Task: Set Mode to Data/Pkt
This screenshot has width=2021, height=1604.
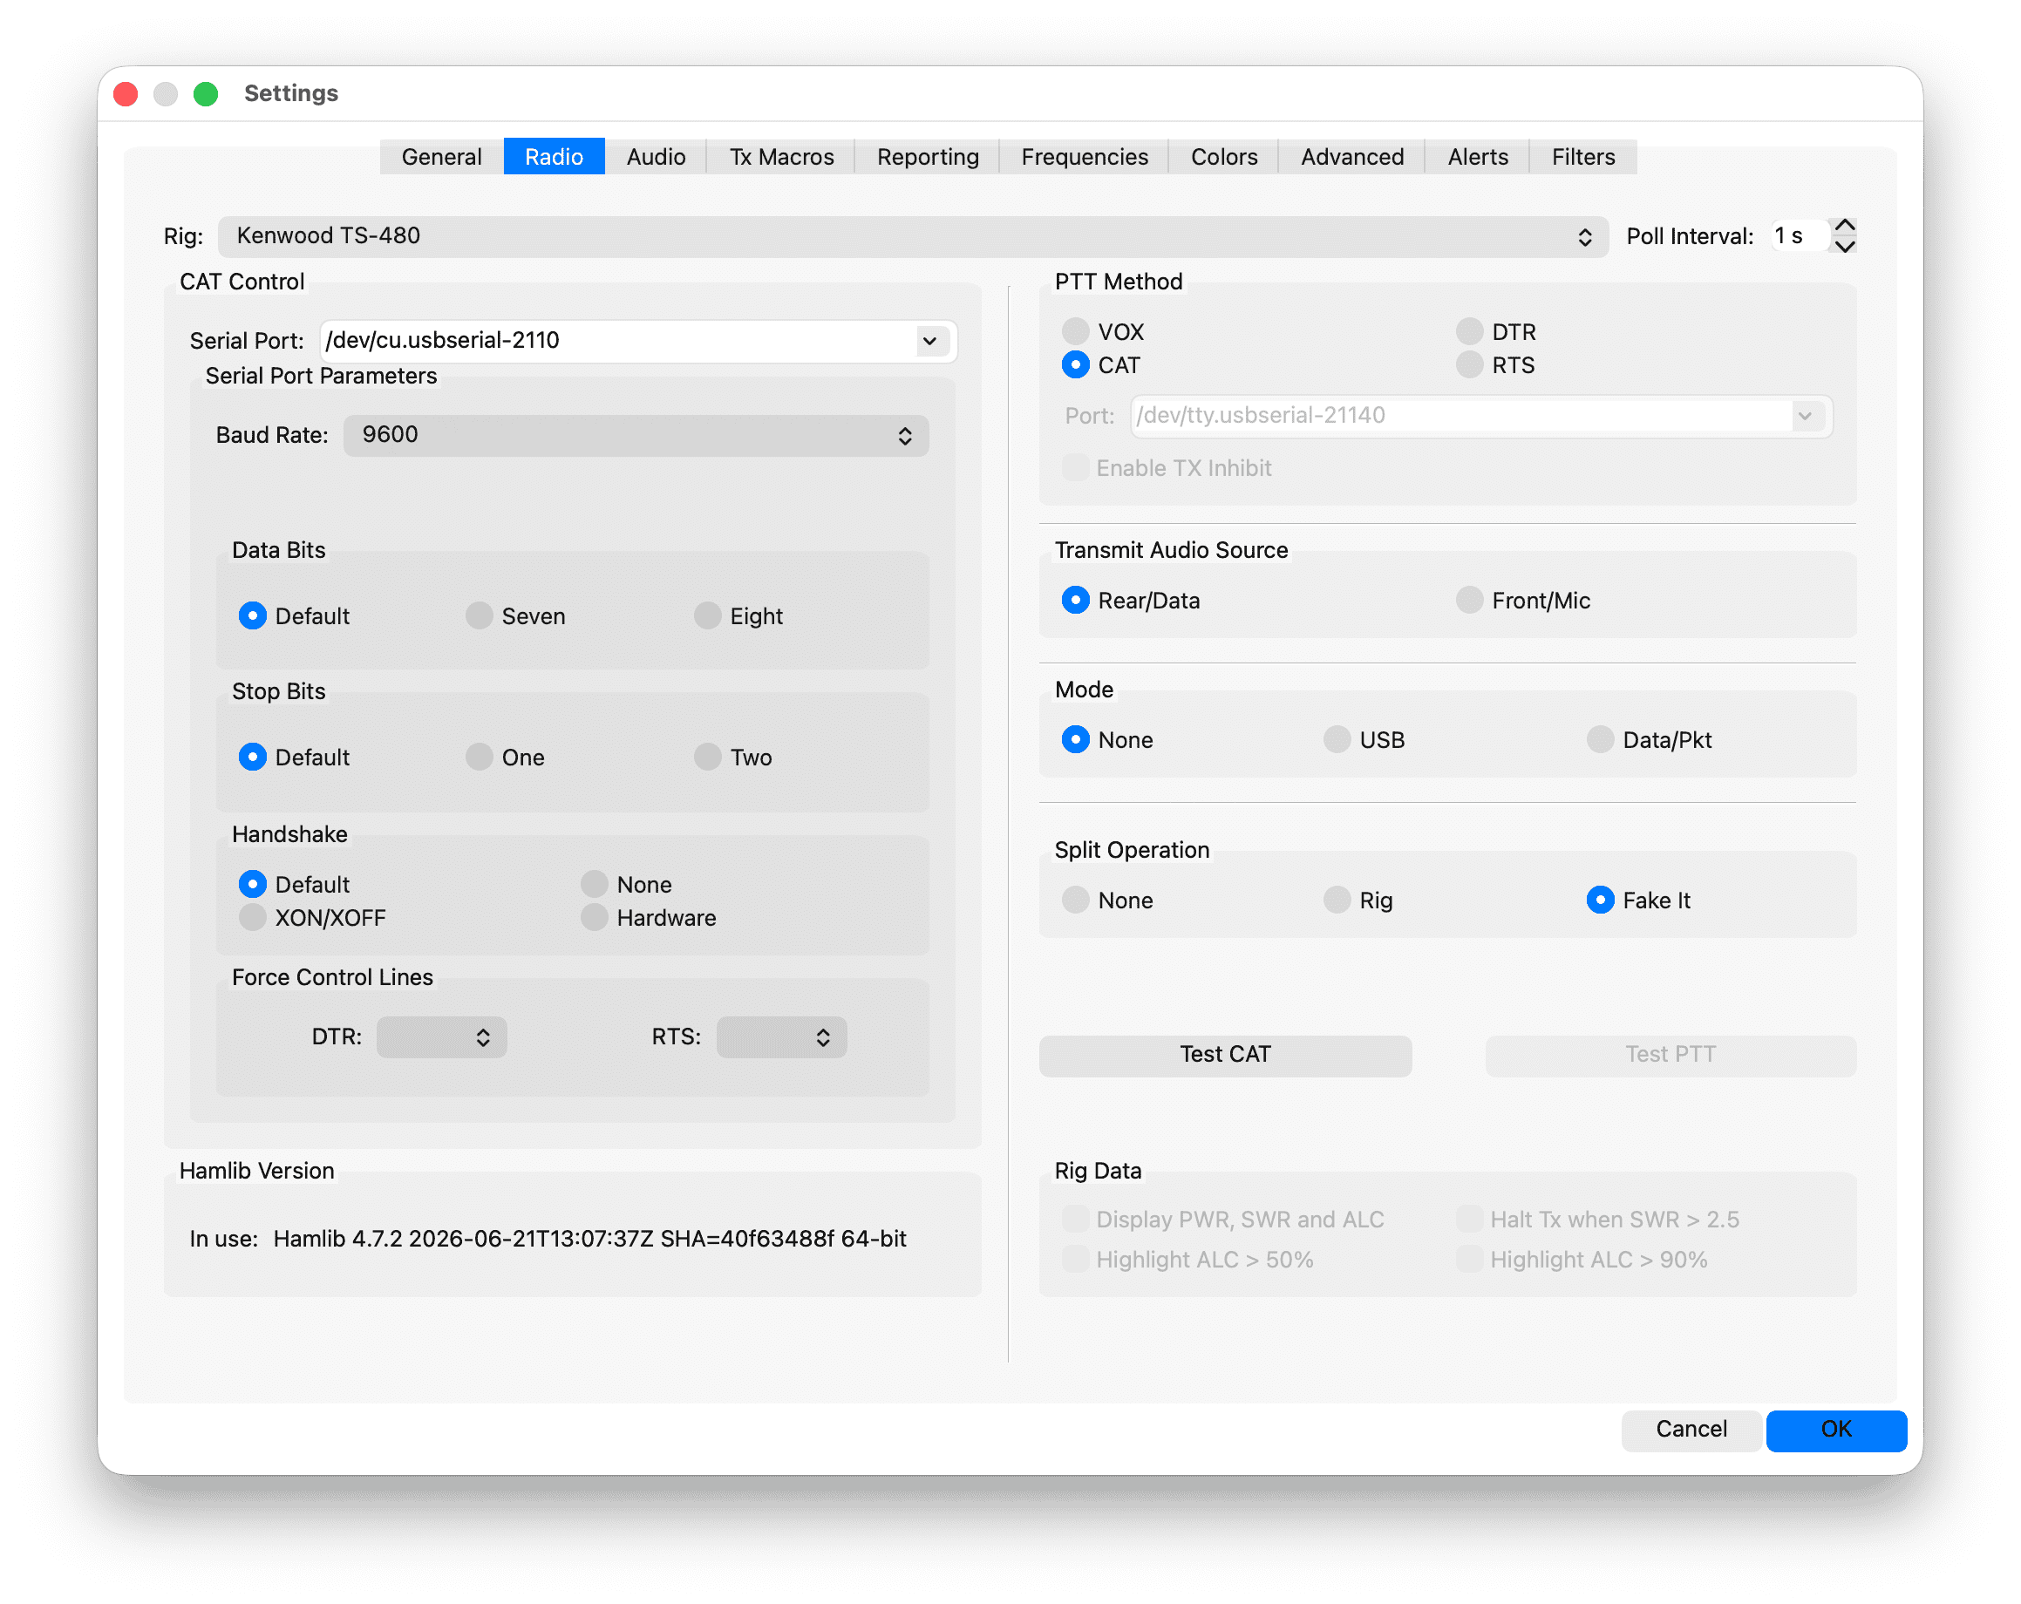Action: 1649,739
